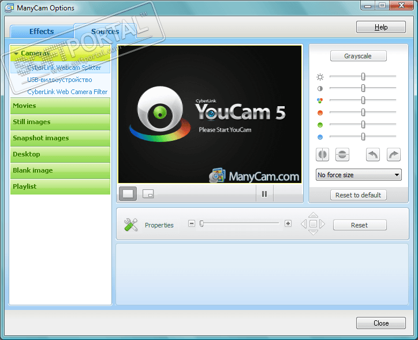Adjust the brightness slider
The image size is (418, 340).
coord(363,76)
